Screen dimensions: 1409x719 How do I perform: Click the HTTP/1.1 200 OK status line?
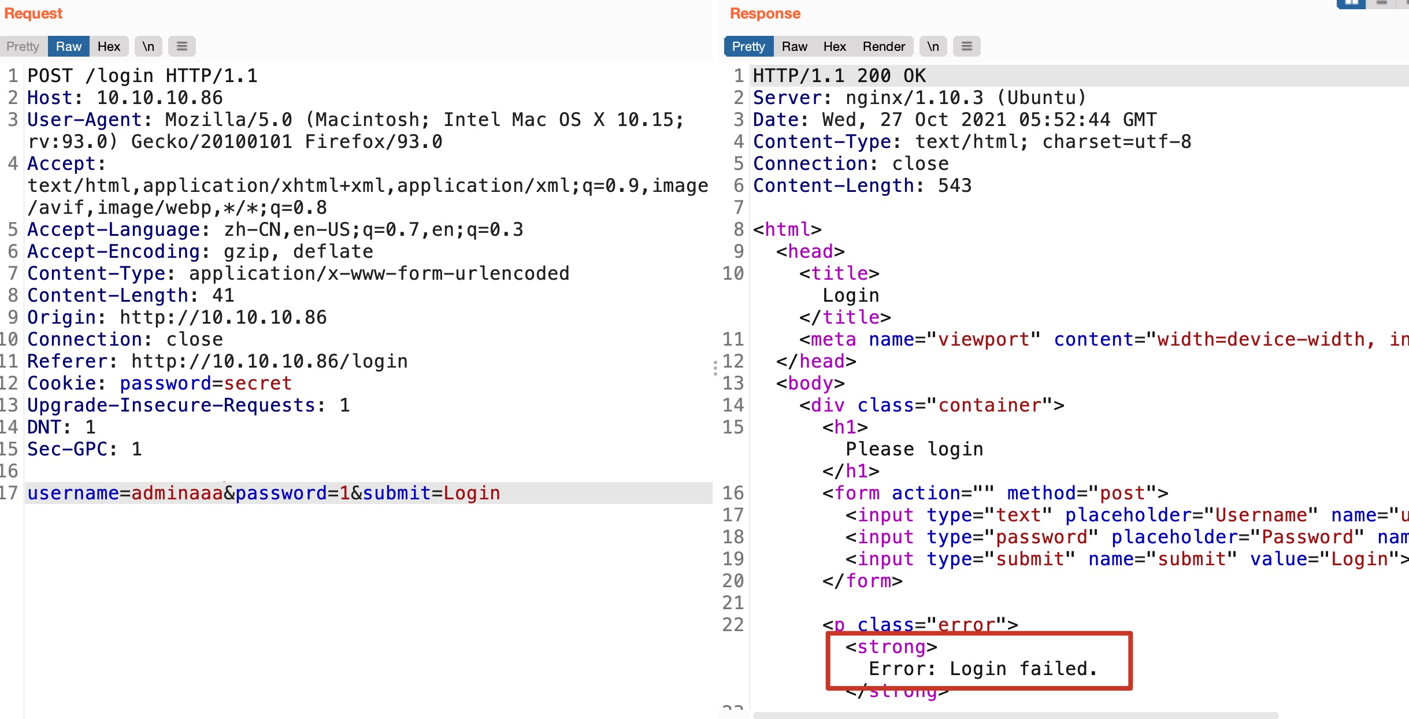tap(839, 76)
